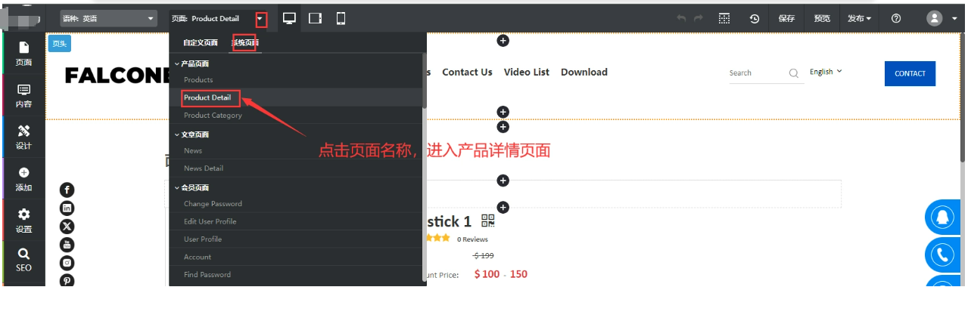The image size is (971, 324).
Task: Select Product Category in page list
Action: (213, 116)
